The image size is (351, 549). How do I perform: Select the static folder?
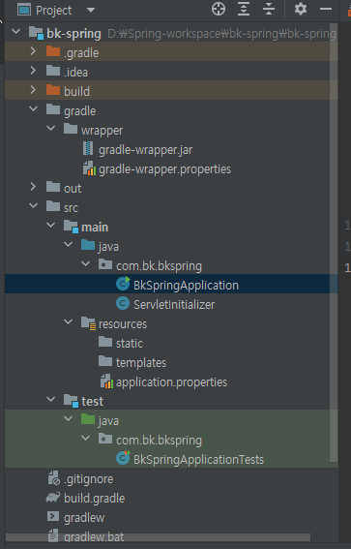pos(130,343)
